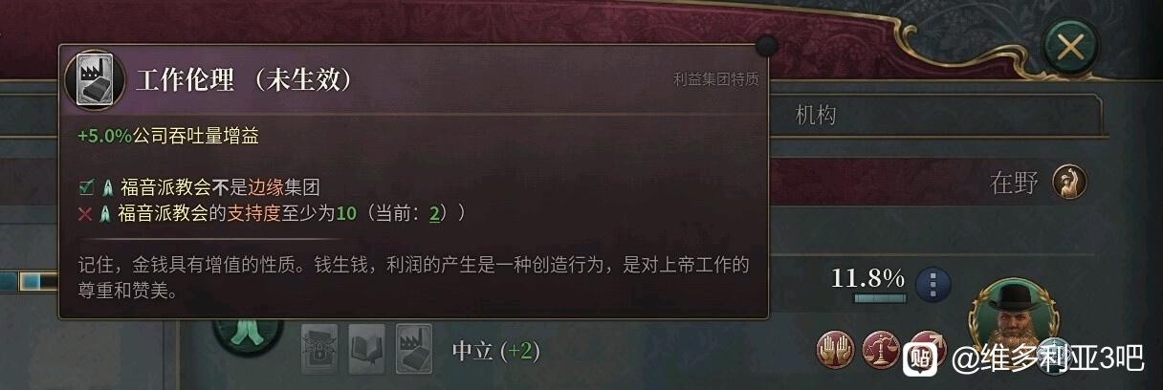
Task: Click the clout bar under 11.8%
Action: point(880,299)
